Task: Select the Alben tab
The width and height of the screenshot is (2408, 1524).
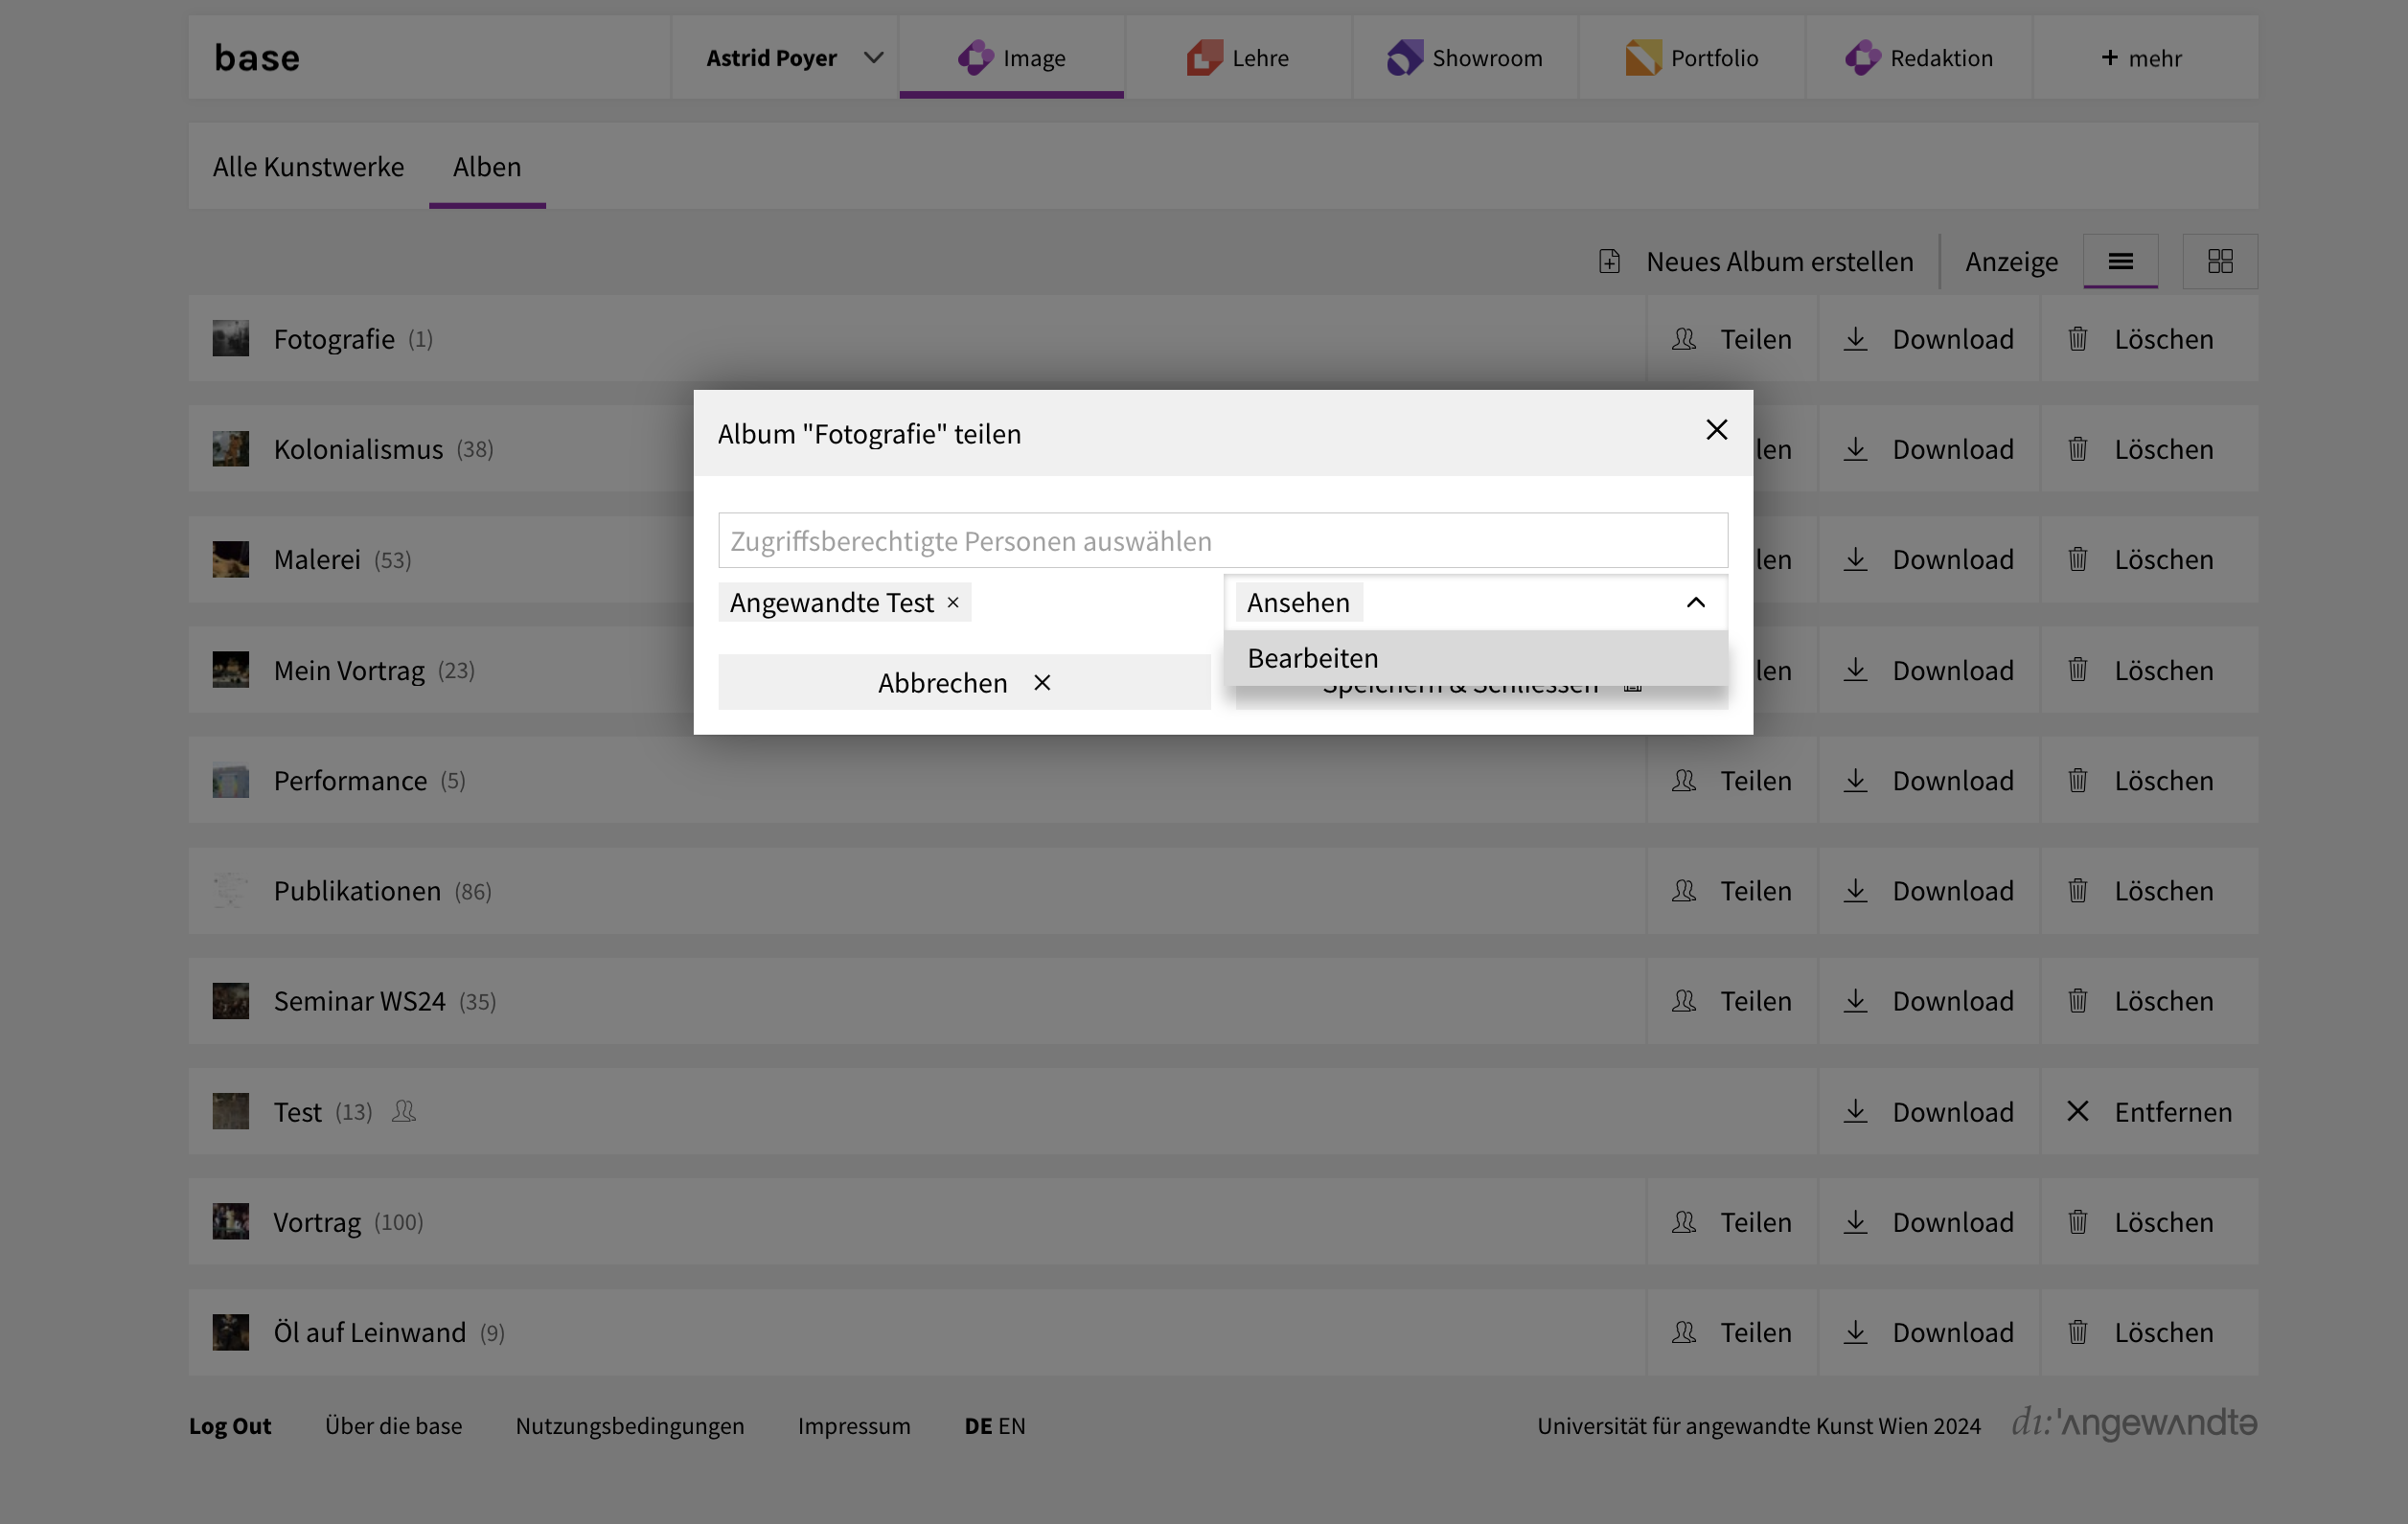Action: (487, 166)
